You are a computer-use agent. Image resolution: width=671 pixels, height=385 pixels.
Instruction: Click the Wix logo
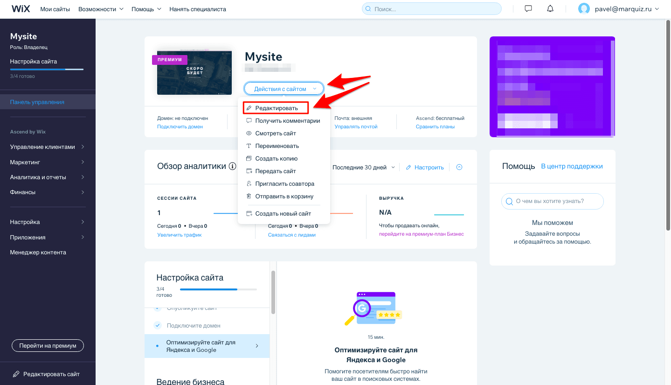[x=21, y=9]
